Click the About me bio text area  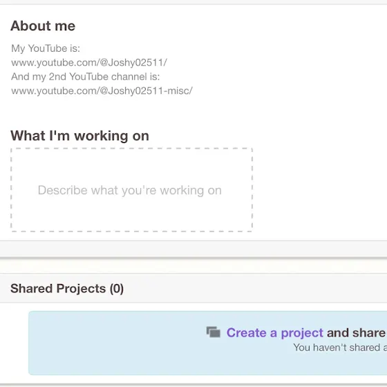pos(102,70)
